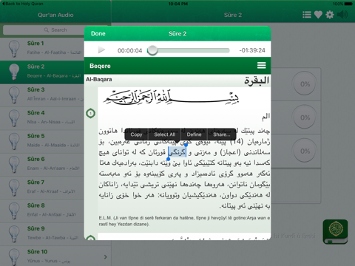Open Share... from the popup menu
The width and height of the screenshot is (355, 266).
[222, 134]
